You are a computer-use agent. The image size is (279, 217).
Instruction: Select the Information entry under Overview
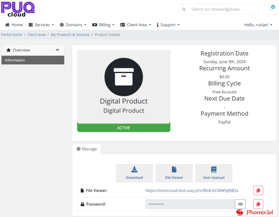pyautogui.click(x=33, y=60)
